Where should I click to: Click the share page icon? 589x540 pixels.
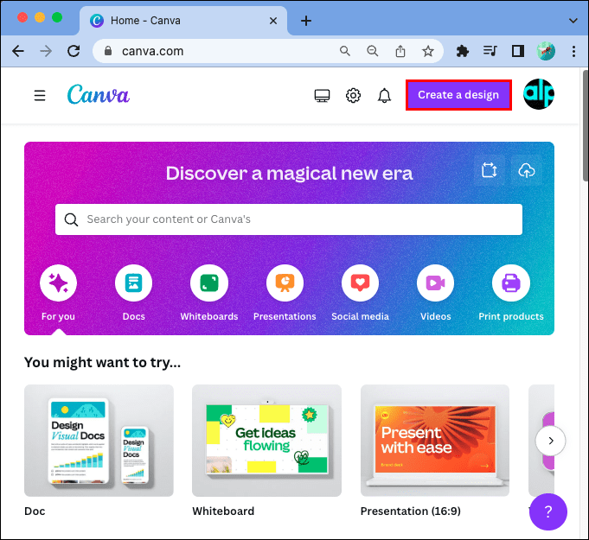(x=400, y=51)
